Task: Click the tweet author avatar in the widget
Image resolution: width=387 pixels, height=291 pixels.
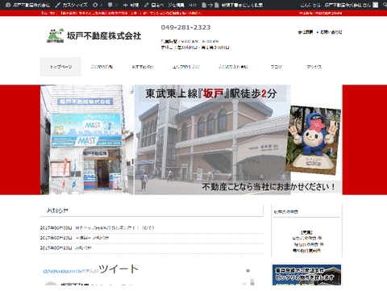Action: (51, 284)
